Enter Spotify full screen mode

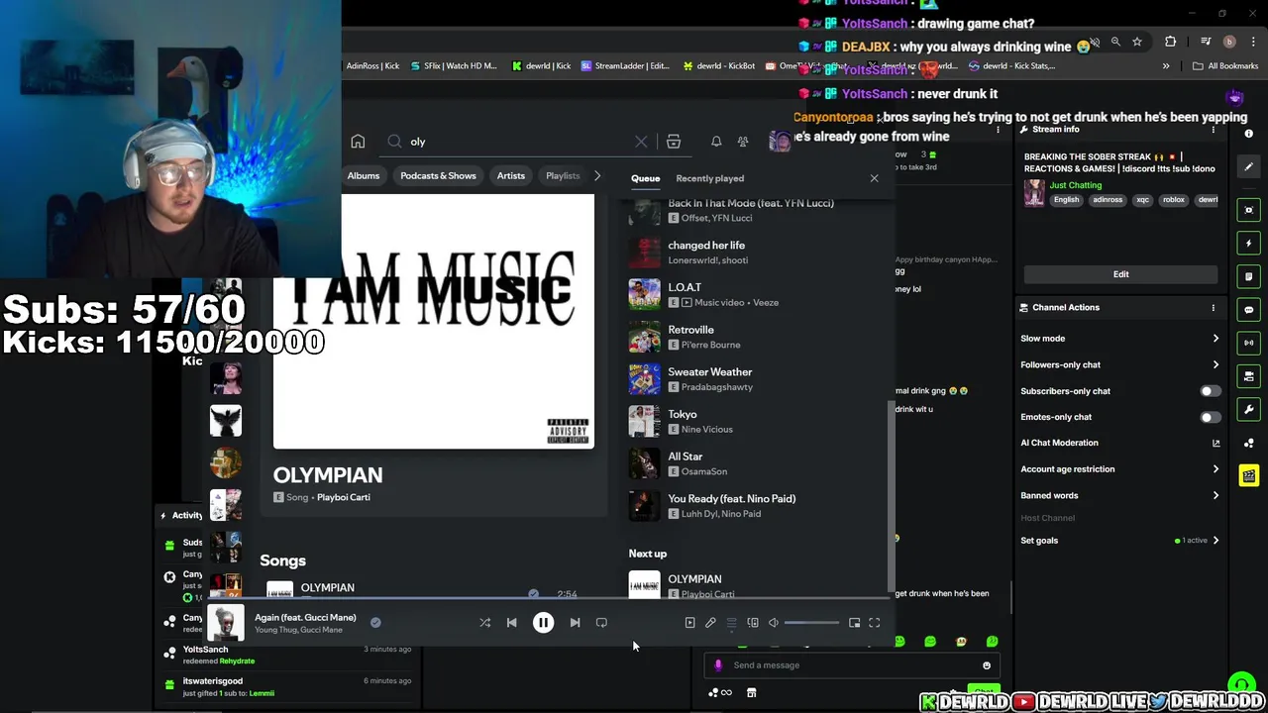pyautogui.click(x=875, y=623)
